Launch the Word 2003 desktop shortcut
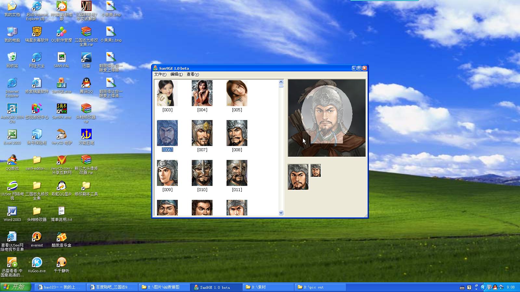Image resolution: width=520 pixels, height=292 pixels. (12, 212)
